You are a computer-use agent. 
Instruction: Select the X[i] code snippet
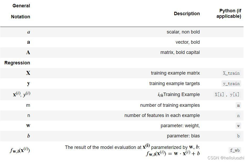[219, 94]
